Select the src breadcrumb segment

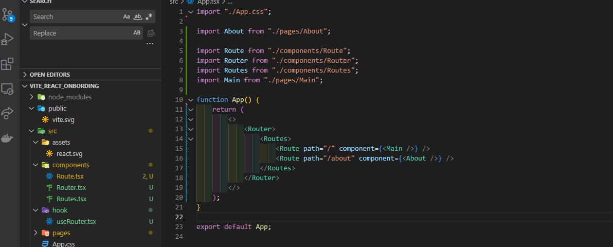[174, 2]
